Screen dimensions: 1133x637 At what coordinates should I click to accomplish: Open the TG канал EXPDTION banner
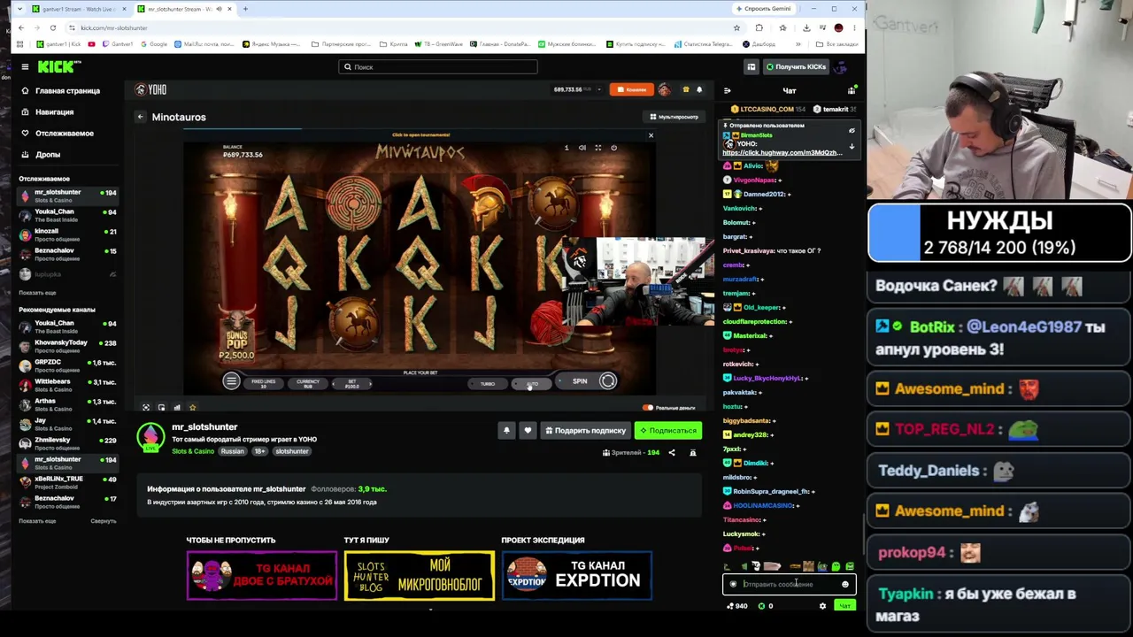point(577,576)
